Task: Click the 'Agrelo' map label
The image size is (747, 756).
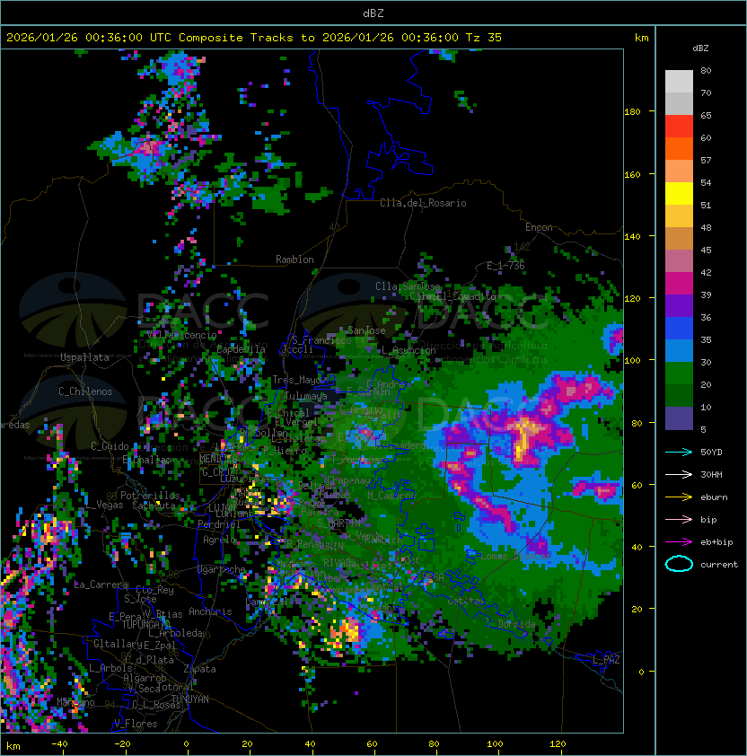Action: (x=219, y=540)
